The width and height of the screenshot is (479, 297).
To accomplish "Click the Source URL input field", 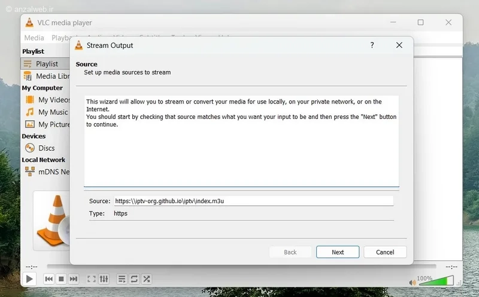I will pyautogui.click(x=253, y=201).
